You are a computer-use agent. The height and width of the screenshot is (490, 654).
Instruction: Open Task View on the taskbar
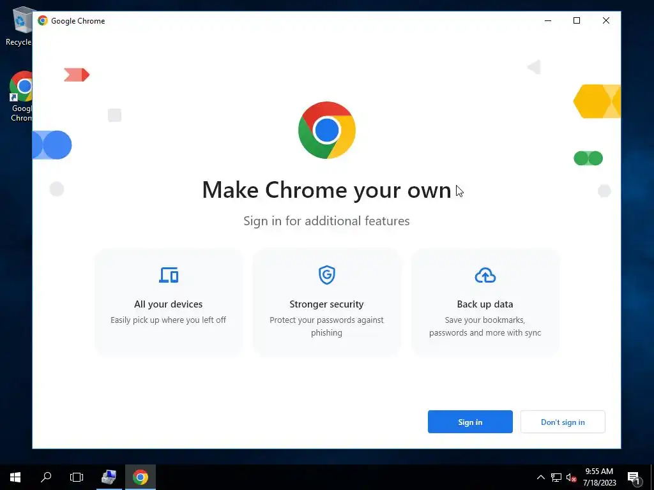[x=77, y=477]
